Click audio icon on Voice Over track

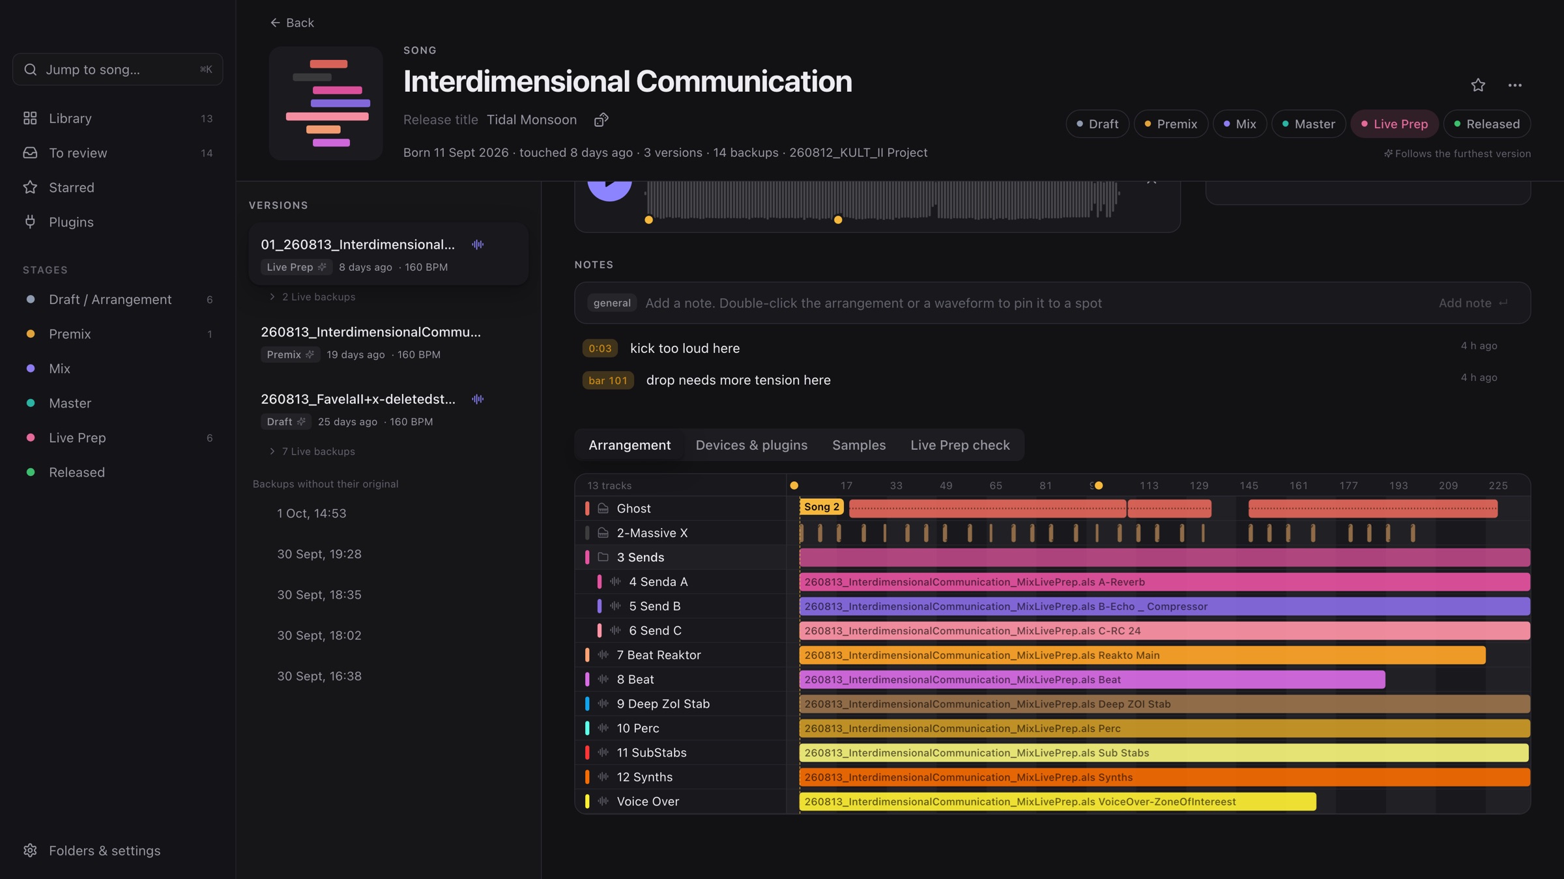pyautogui.click(x=603, y=802)
